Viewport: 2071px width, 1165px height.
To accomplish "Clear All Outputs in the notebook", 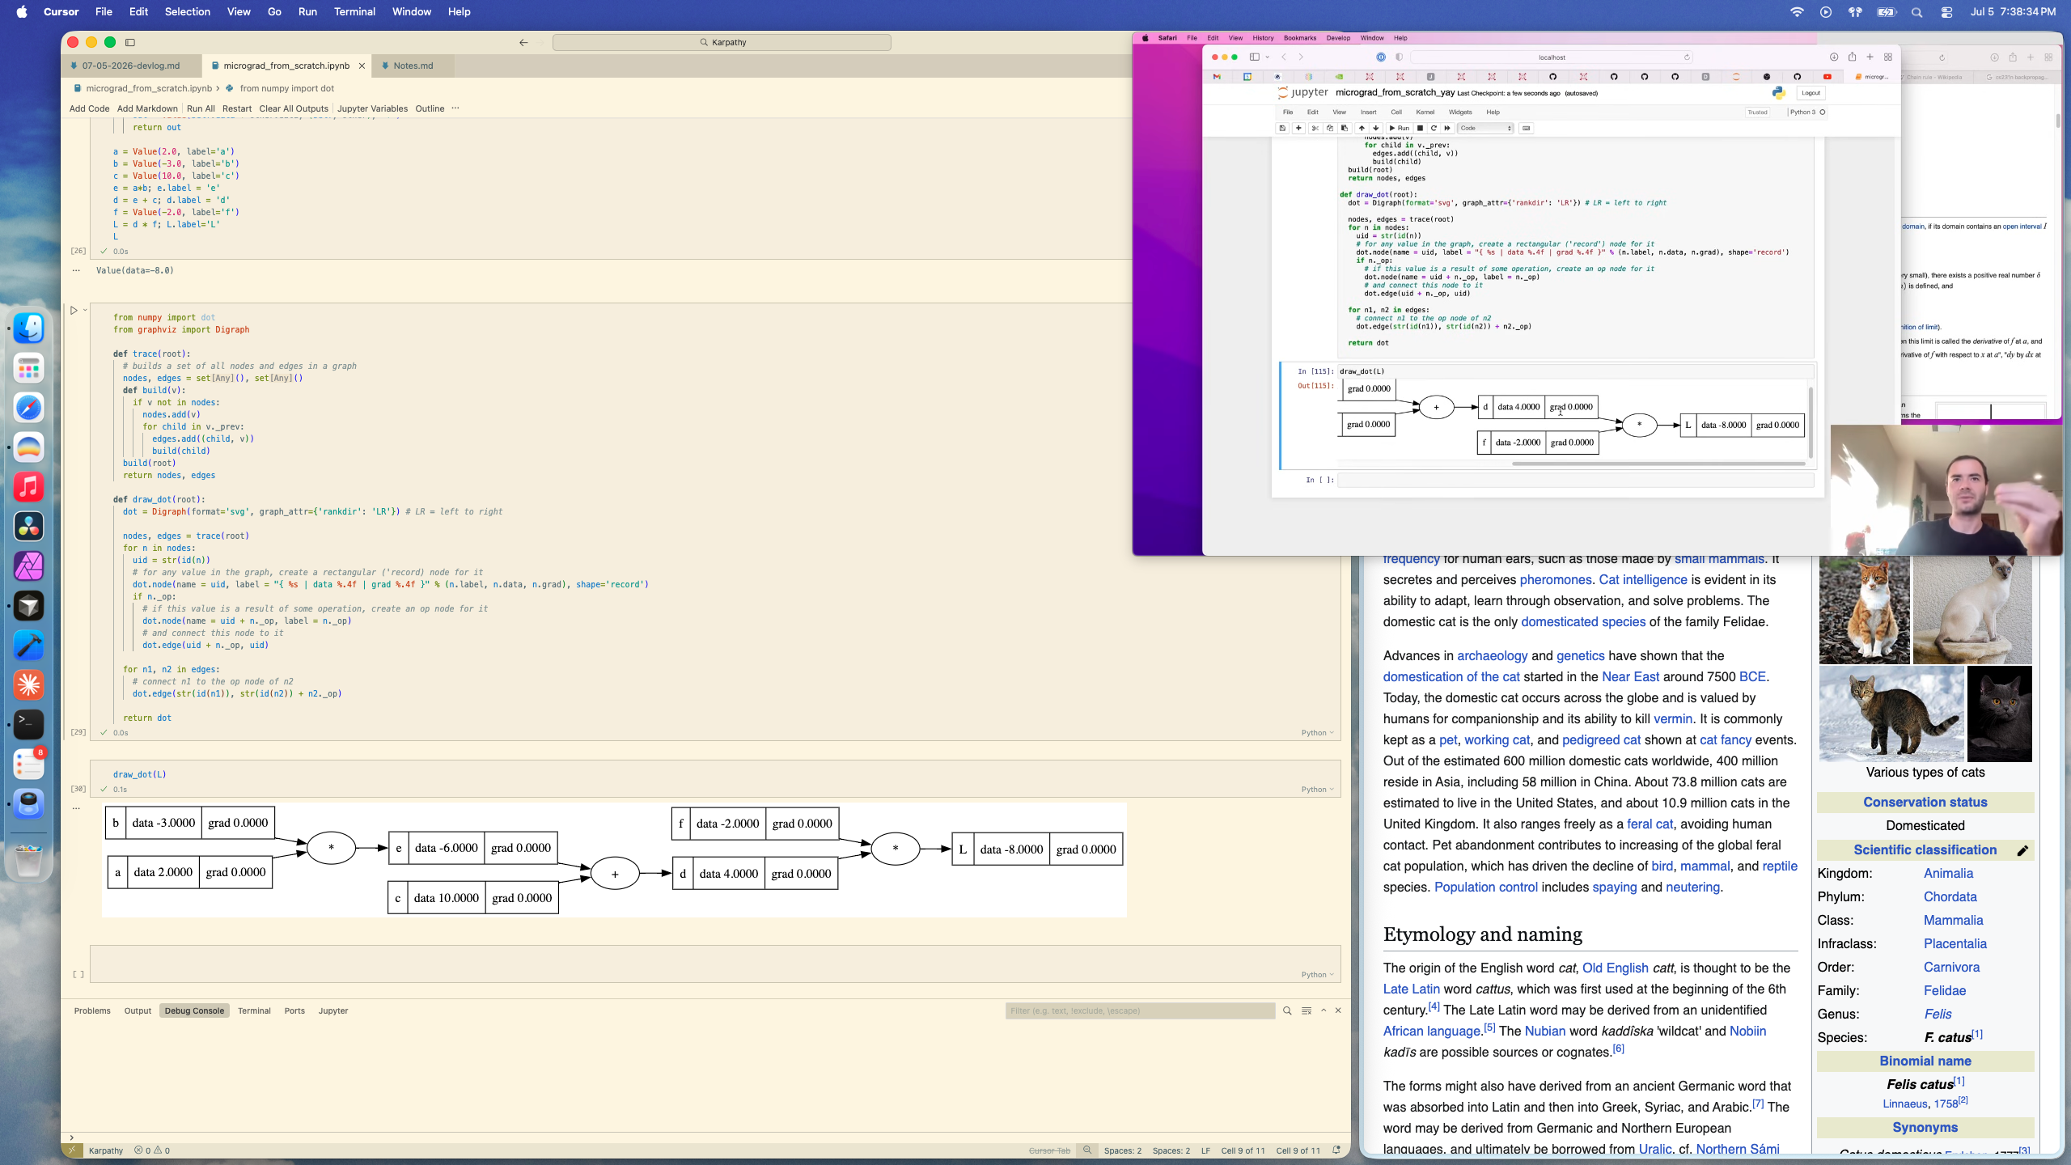I will click(x=294, y=108).
